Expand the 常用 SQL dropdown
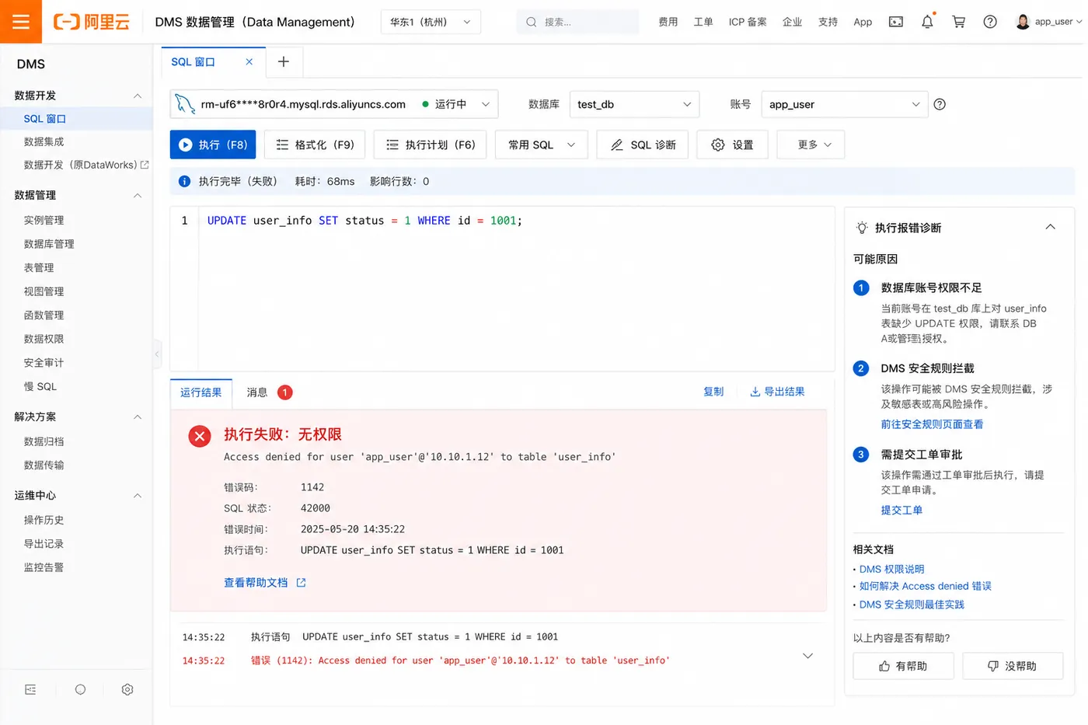This screenshot has width=1088, height=725. (541, 145)
